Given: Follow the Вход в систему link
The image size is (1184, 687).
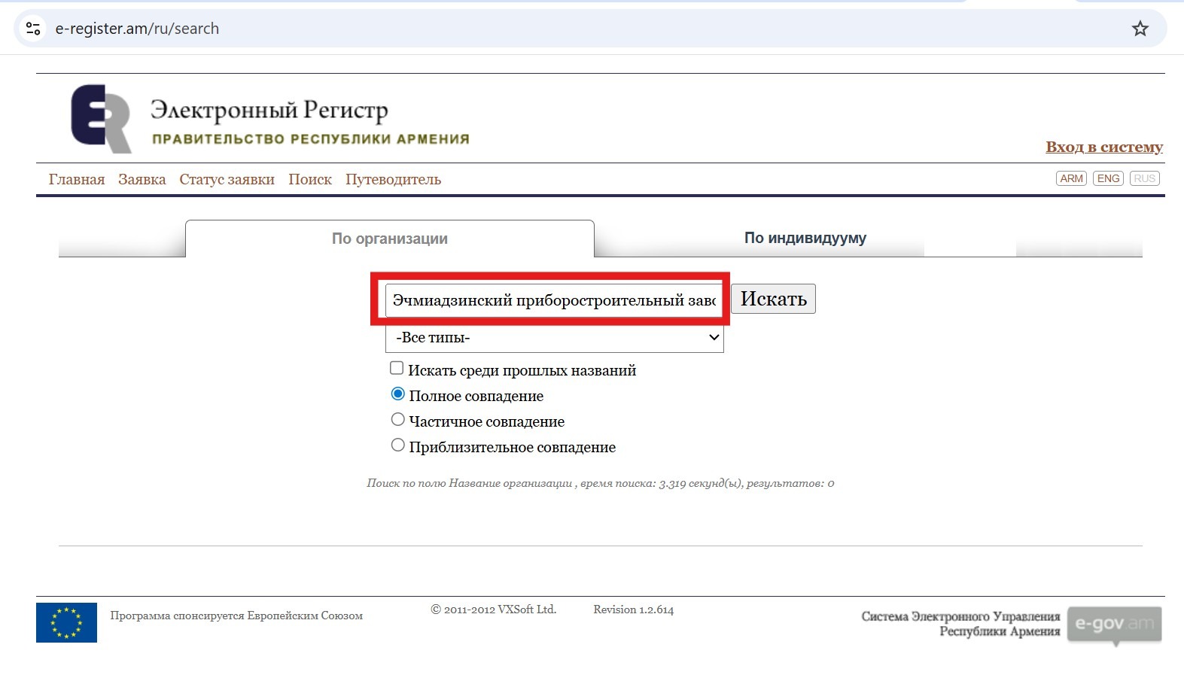Looking at the screenshot, I should point(1103,147).
